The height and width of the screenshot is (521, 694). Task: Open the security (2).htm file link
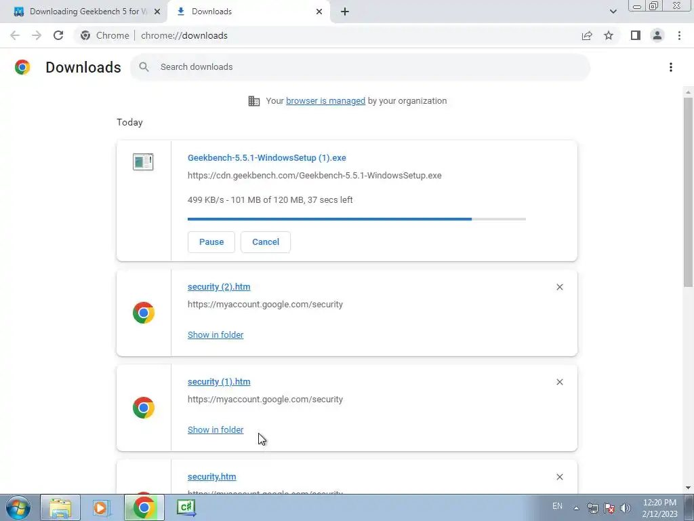219,287
